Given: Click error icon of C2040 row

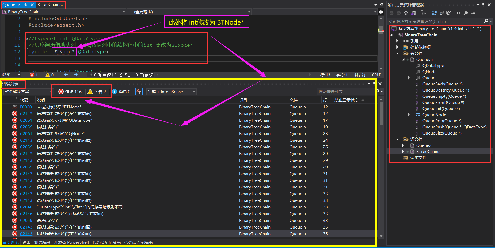Looking at the screenshot, I should click(15, 207).
